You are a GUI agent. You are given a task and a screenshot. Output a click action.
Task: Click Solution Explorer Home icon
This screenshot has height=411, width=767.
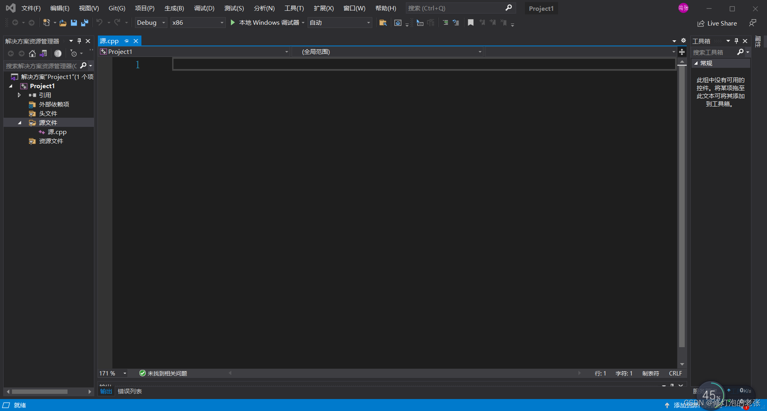32,53
